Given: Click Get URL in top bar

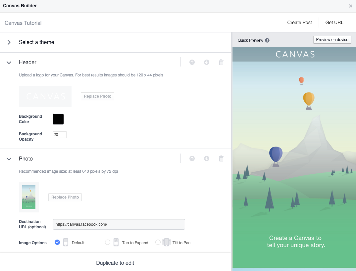Looking at the screenshot, I should (x=334, y=23).
